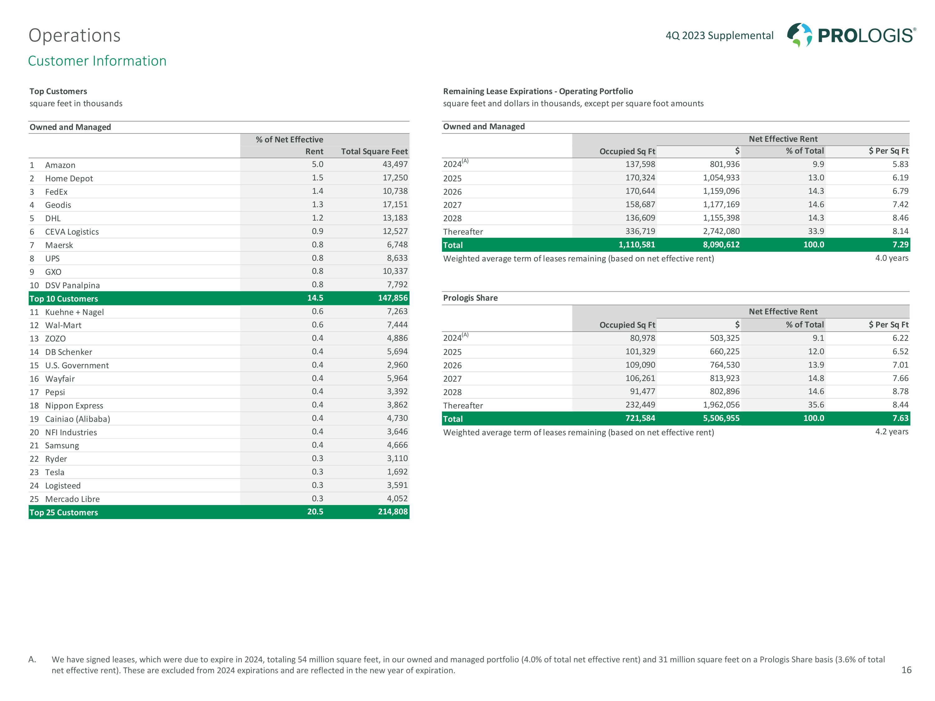Image resolution: width=935 pixels, height=701 pixels.
Task: Click the 2024 footnote (A) marker in the upper table
Action: (x=465, y=161)
